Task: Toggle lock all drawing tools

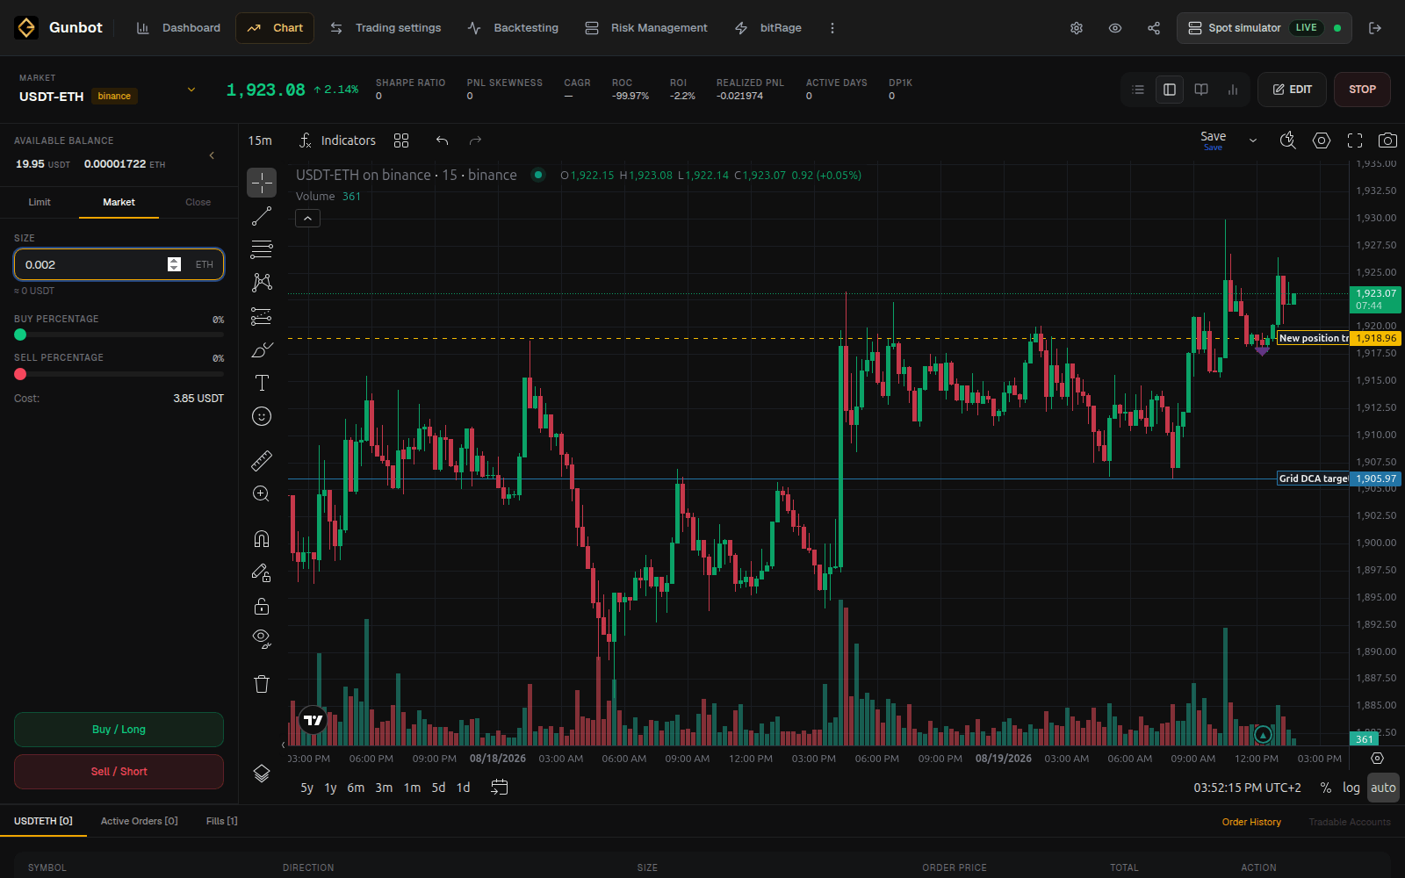Action: click(x=262, y=606)
